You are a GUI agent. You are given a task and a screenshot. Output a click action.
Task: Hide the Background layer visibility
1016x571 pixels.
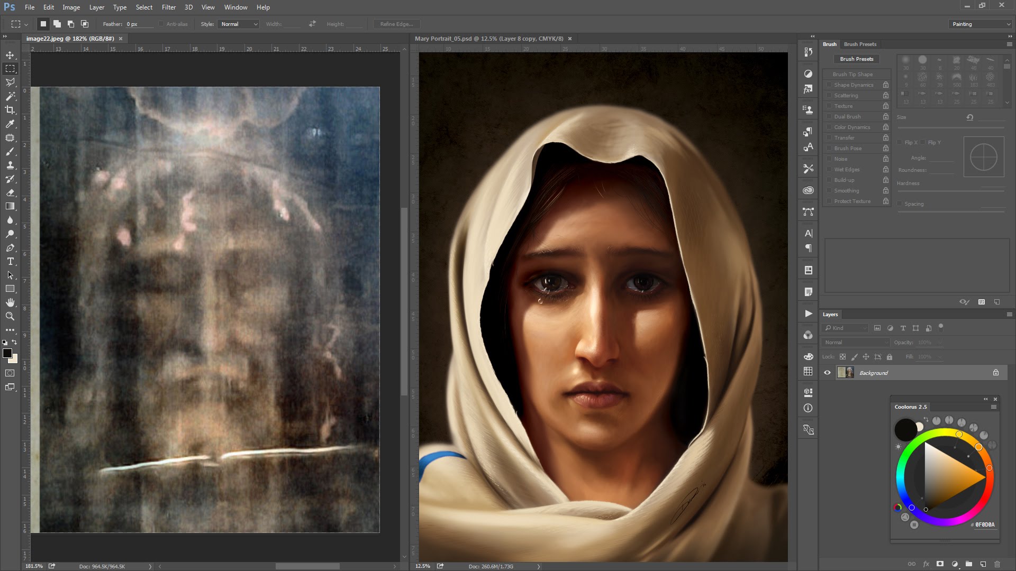click(x=827, y=373)
